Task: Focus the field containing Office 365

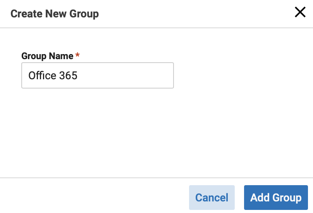Action: coord(98,75)
